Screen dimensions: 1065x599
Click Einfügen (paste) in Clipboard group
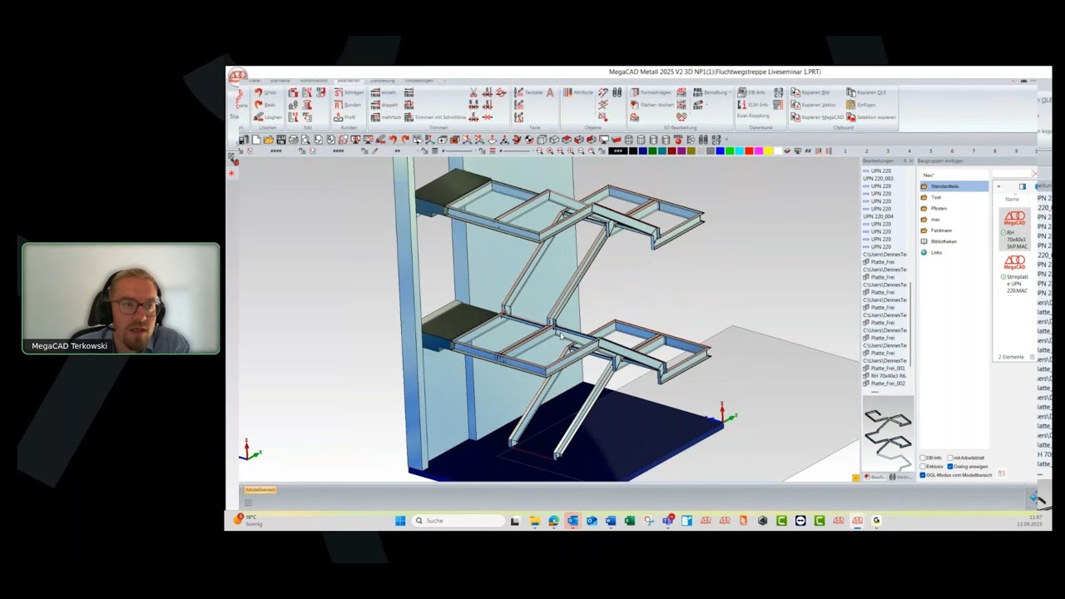[861, 105]
